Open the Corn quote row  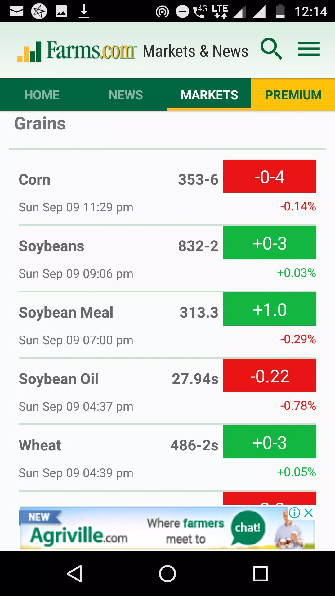[167, 192]
